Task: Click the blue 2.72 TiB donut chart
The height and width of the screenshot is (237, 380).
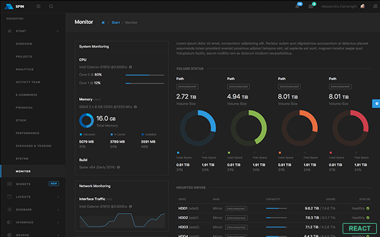Action: pos(198,128)
